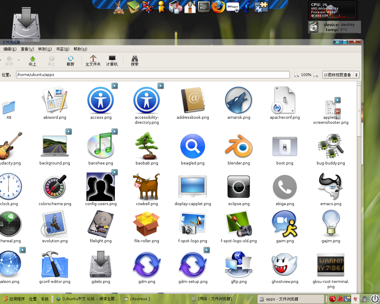Select the evolution.png stamp icon

click(x=55, y=224)
